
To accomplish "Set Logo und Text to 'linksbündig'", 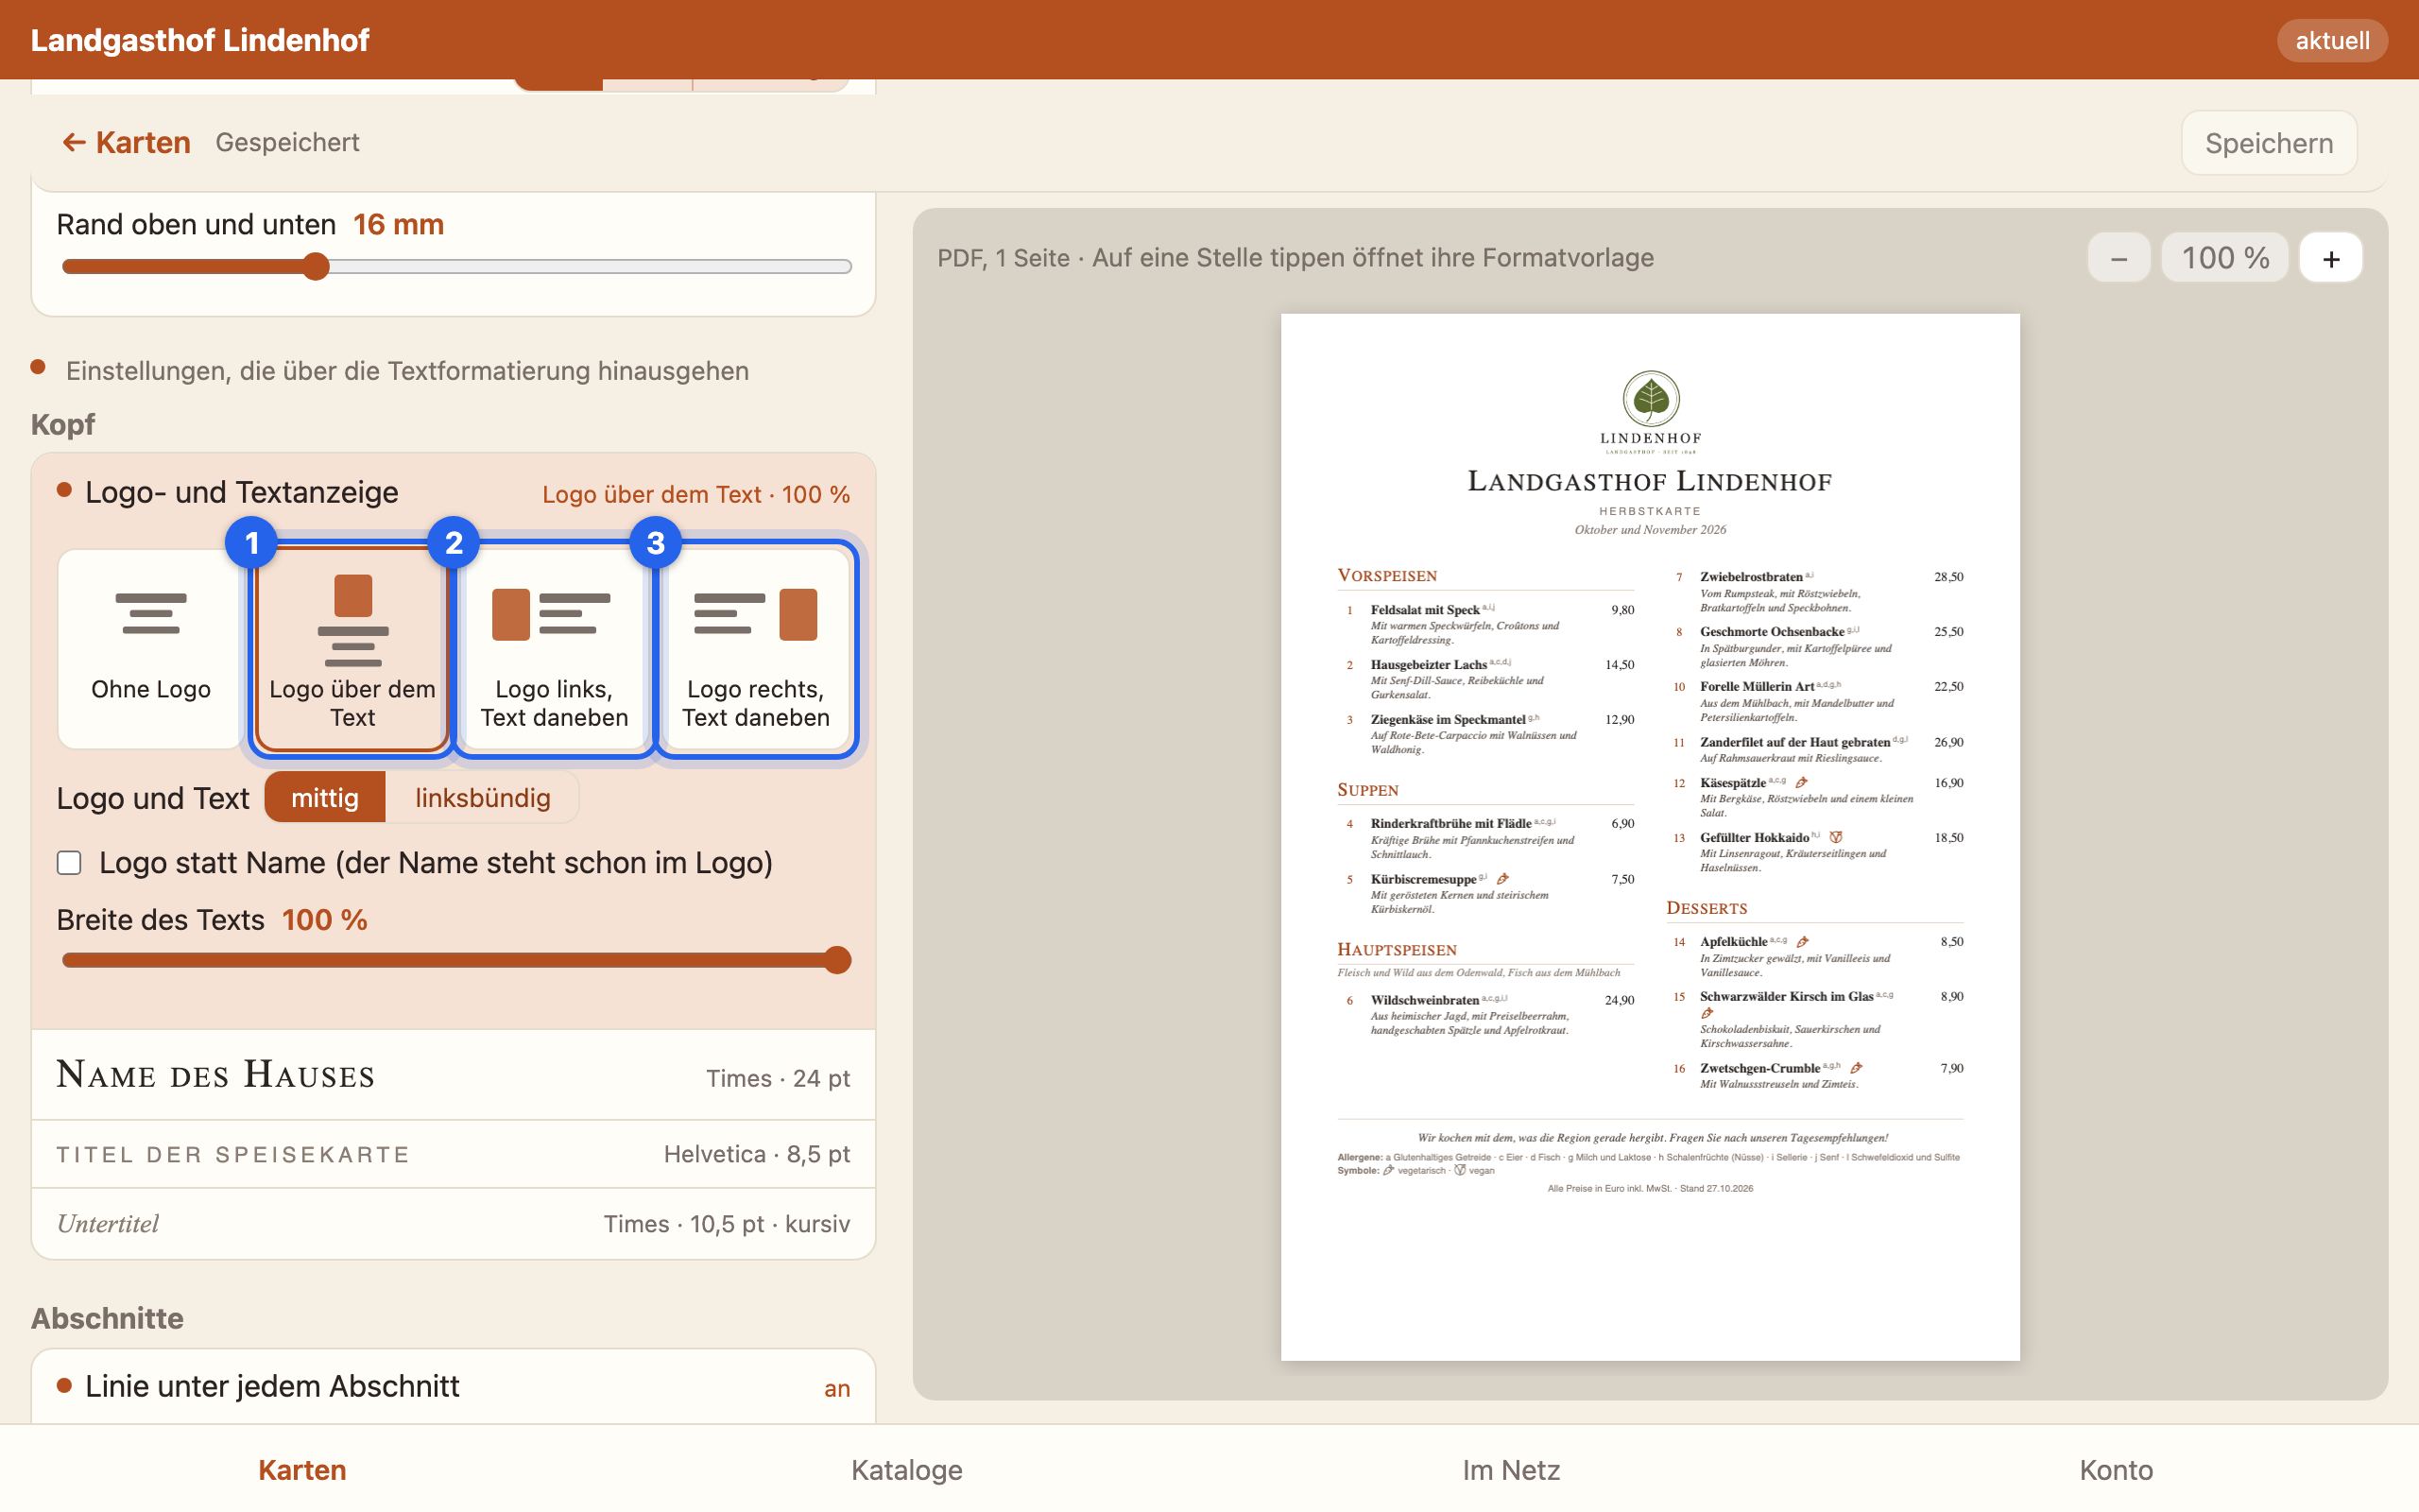I will pos(483,798).
